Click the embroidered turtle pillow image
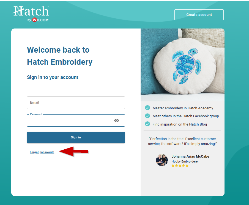The height and width of the screenshot is (205, 249). point(182,65)
